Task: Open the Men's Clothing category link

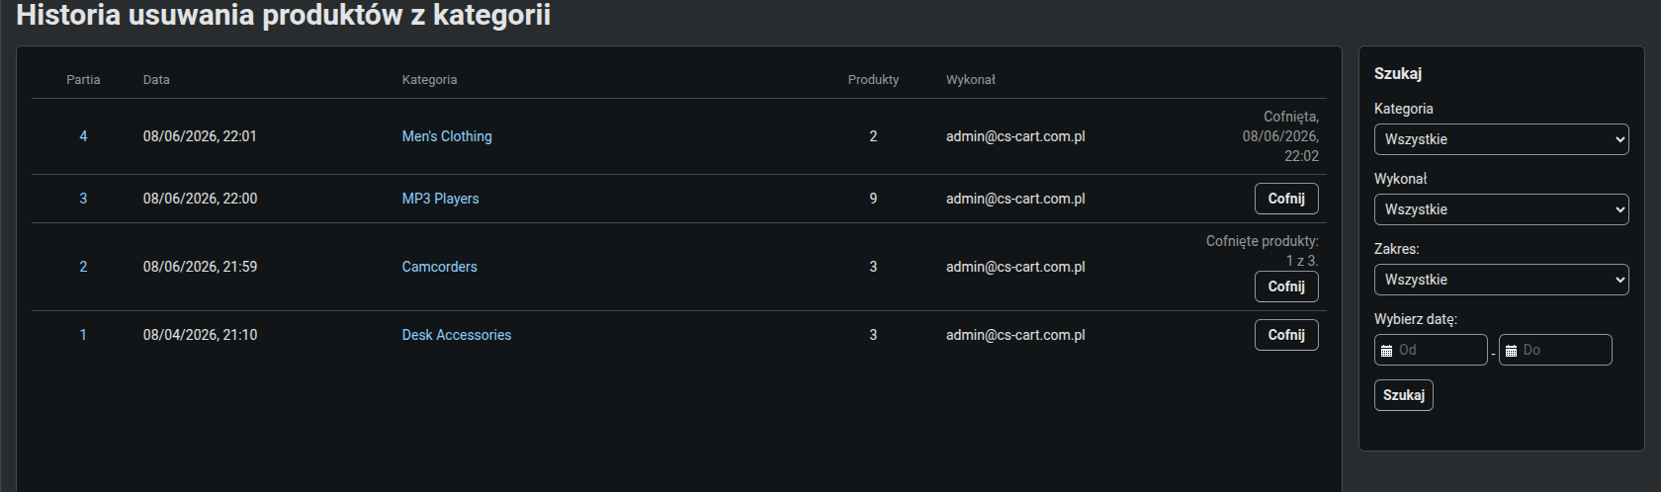Action: [447, 136]
